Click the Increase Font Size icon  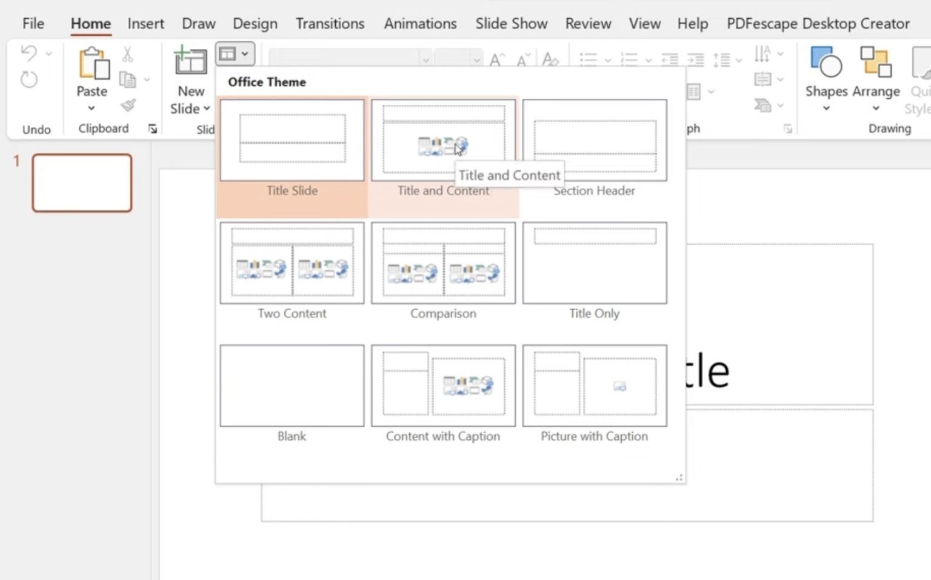pyautogui.click(x=496, y=59)
